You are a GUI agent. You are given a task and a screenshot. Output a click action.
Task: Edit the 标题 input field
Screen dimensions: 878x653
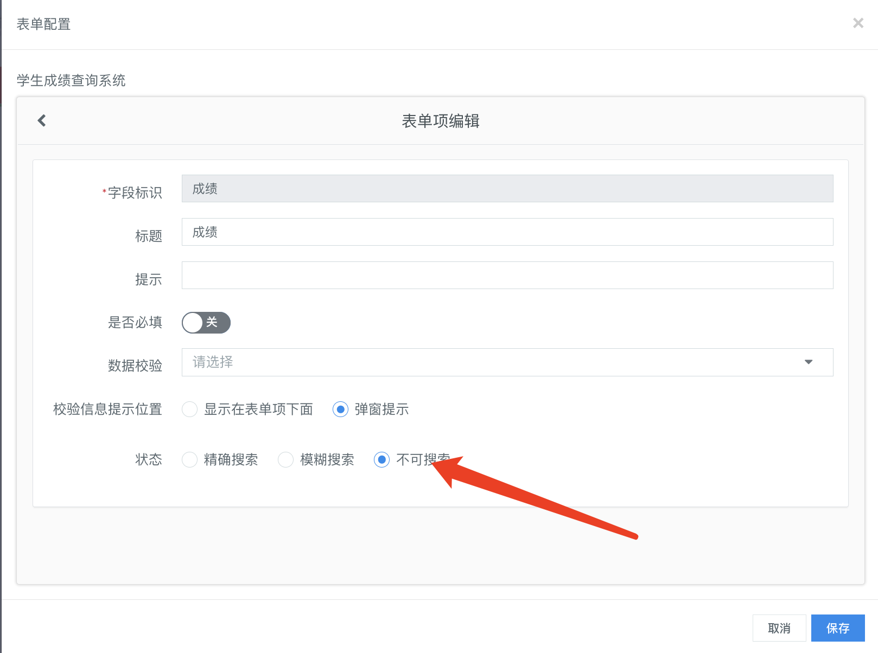click(507, 232)
